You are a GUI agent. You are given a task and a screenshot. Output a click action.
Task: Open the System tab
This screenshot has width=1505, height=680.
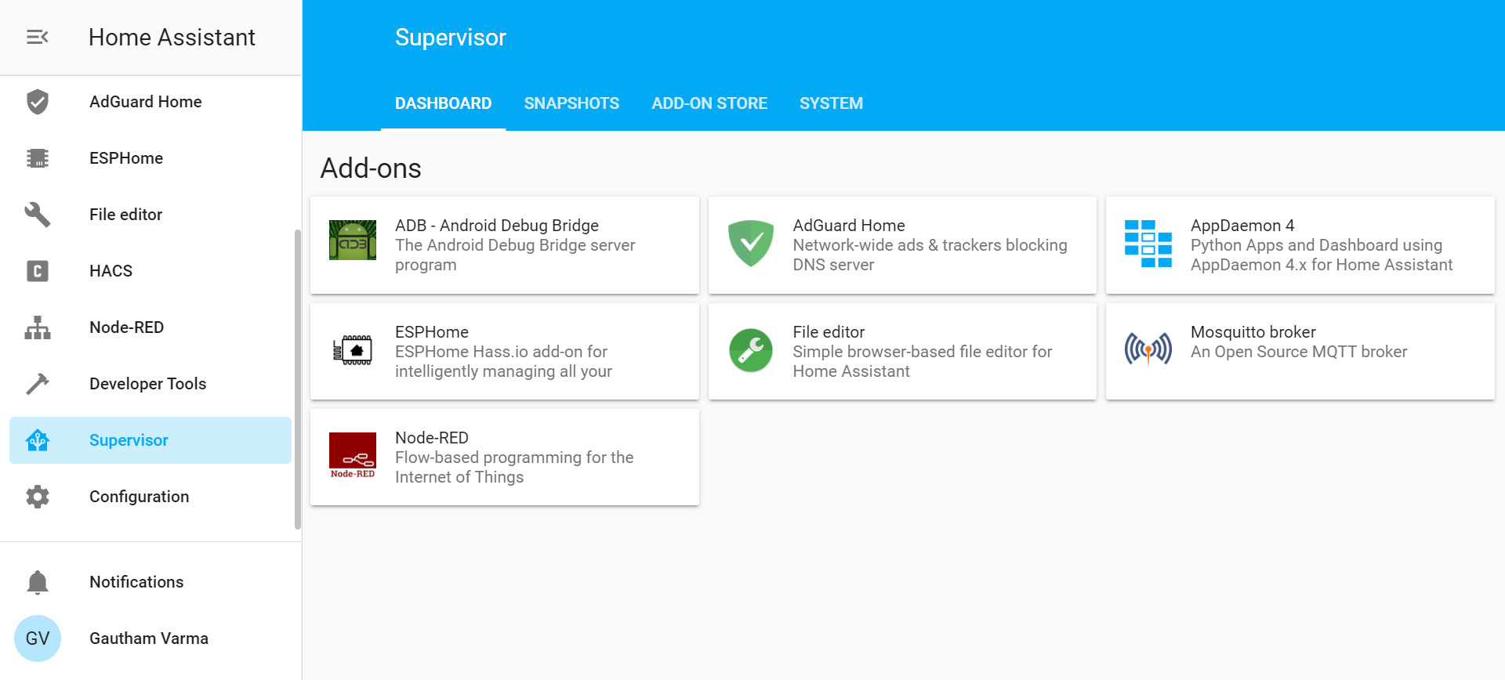click(x=831, y=103)
